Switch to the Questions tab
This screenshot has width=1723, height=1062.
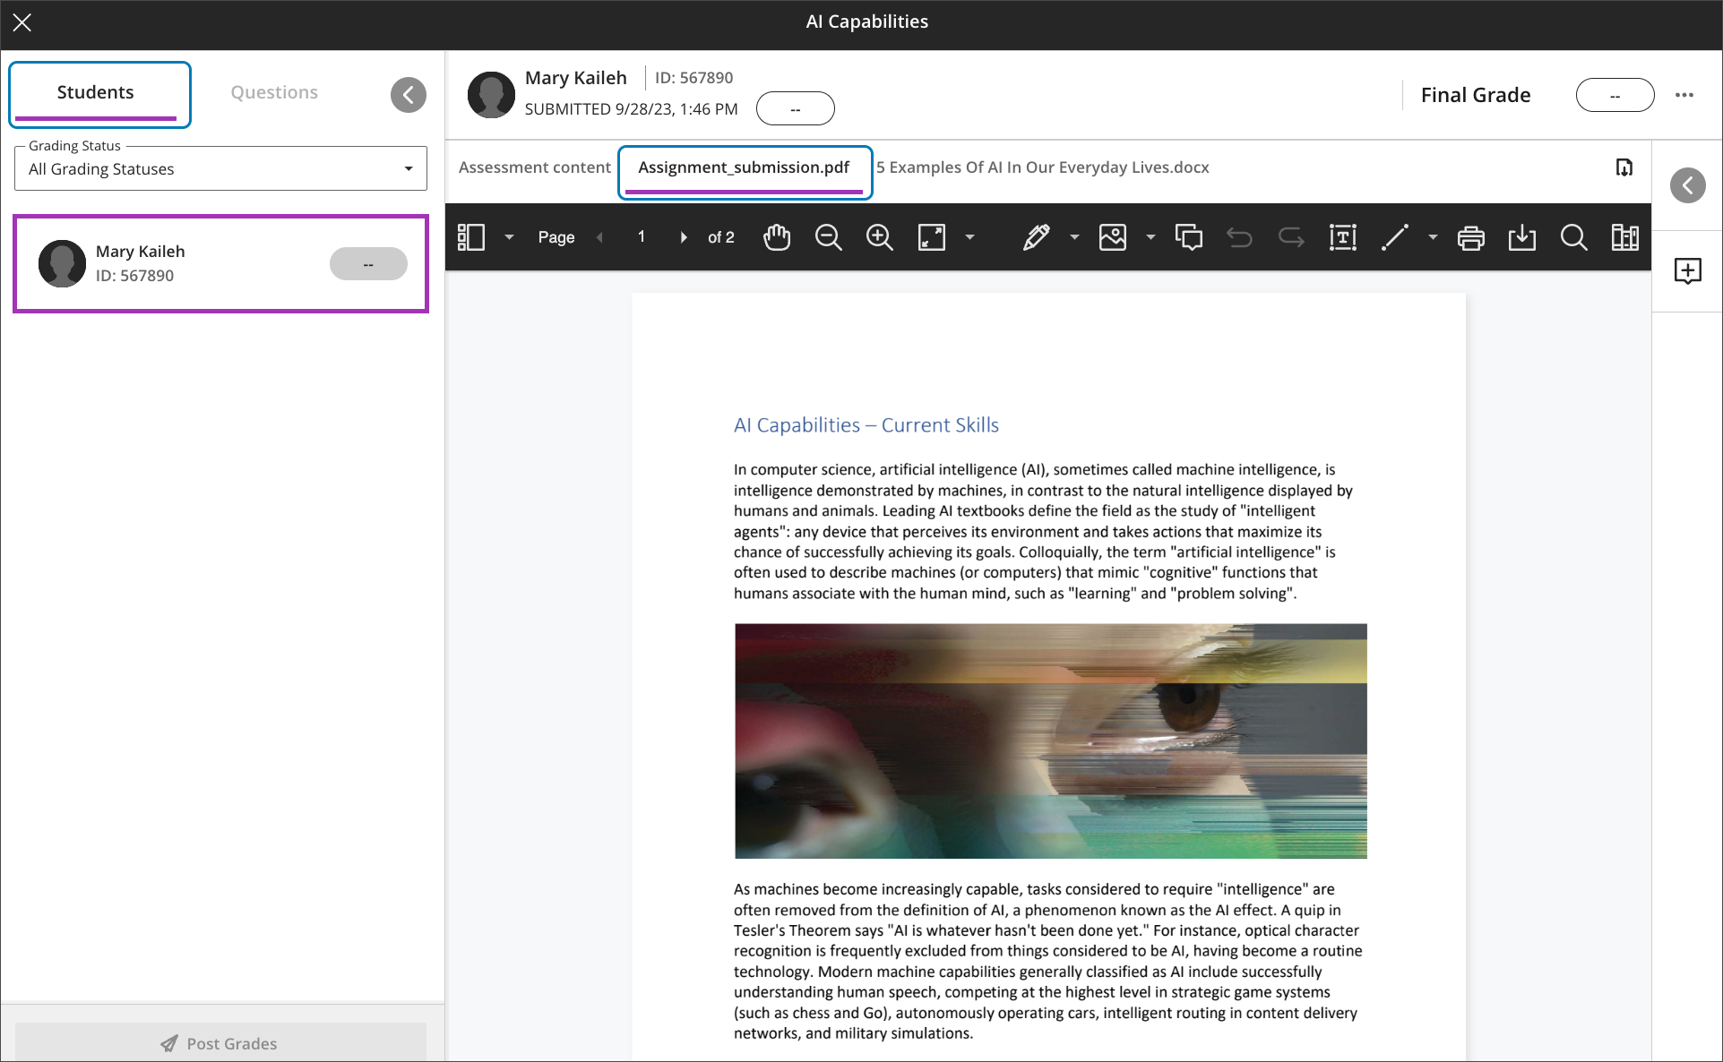point(274,92)
